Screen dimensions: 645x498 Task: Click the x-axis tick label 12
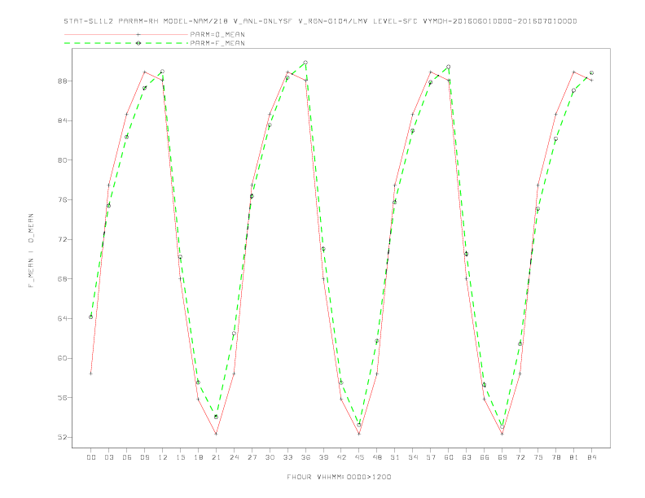pos(163,457)
